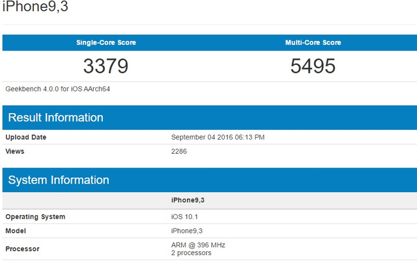Select the views count 2286
The height and width of the screenshot is (261, 417).
click(179, 151)
